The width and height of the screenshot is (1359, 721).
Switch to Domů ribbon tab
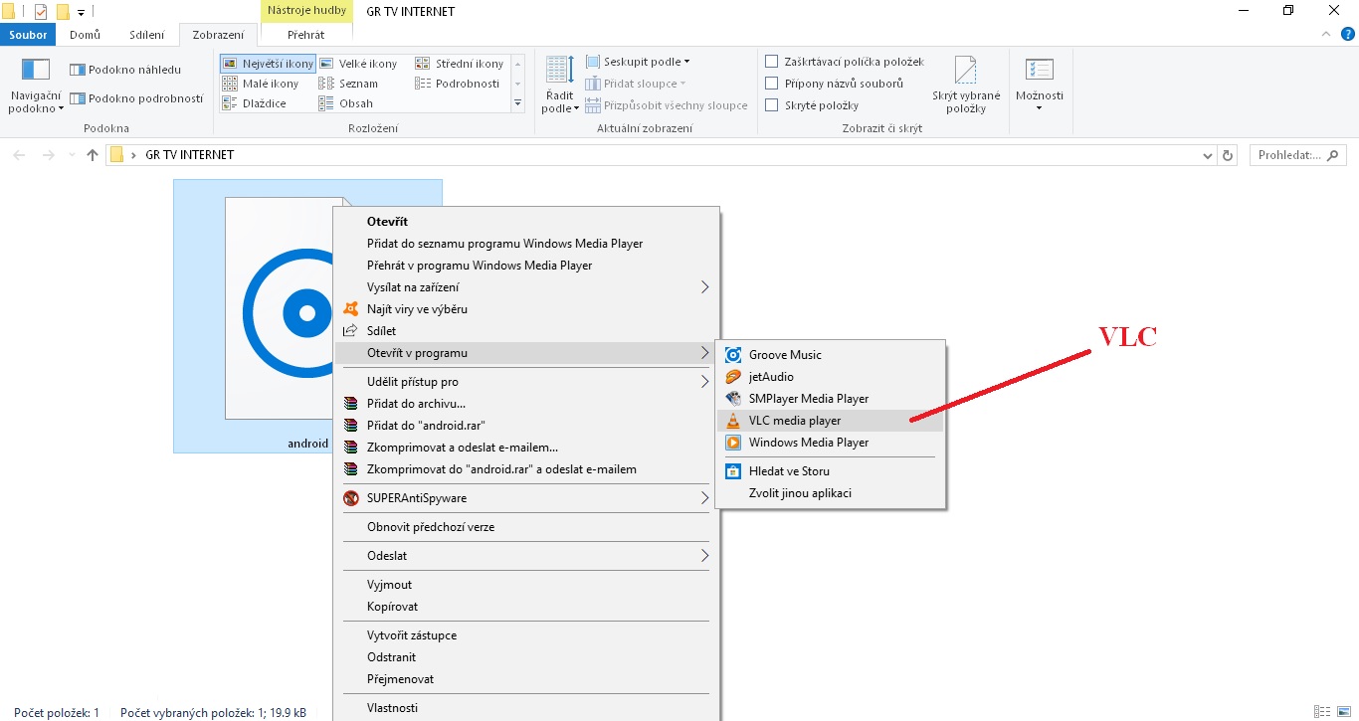tap(85, 35)
